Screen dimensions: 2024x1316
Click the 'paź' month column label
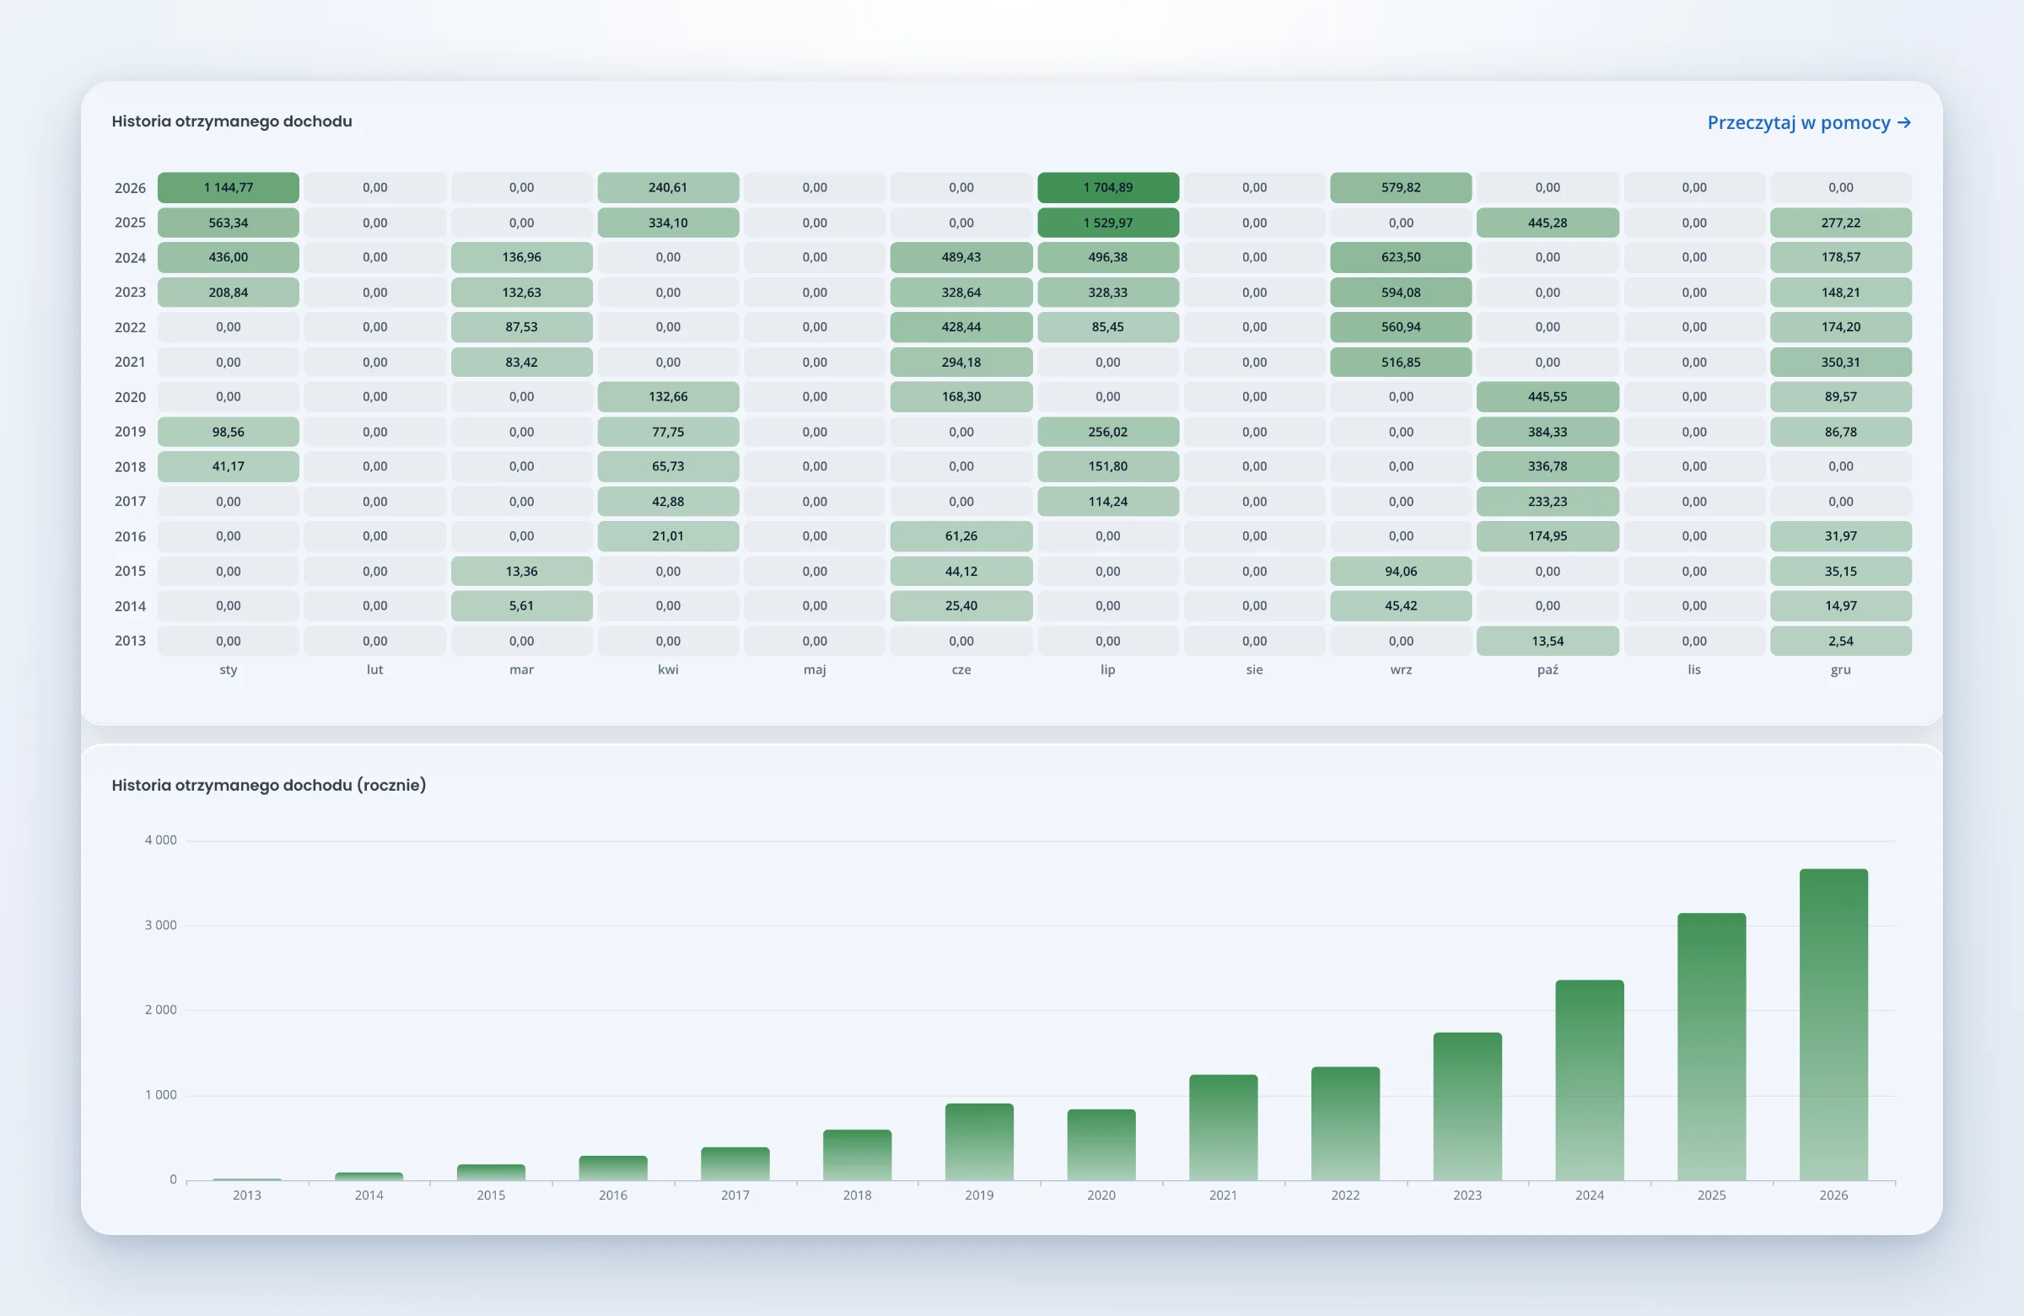coord(1548,670)
